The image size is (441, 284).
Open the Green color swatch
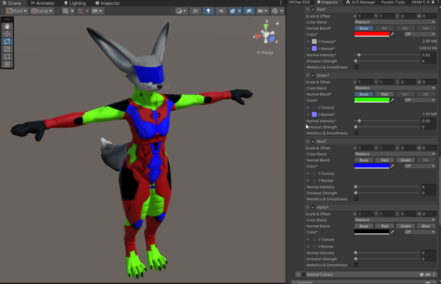click(x=372, y=100)
